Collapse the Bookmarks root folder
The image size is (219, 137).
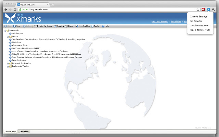tap(5, 30)
